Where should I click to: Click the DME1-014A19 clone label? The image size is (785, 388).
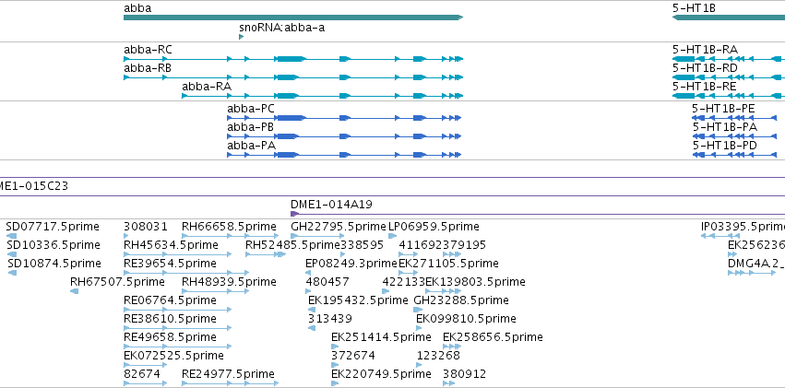331,205
